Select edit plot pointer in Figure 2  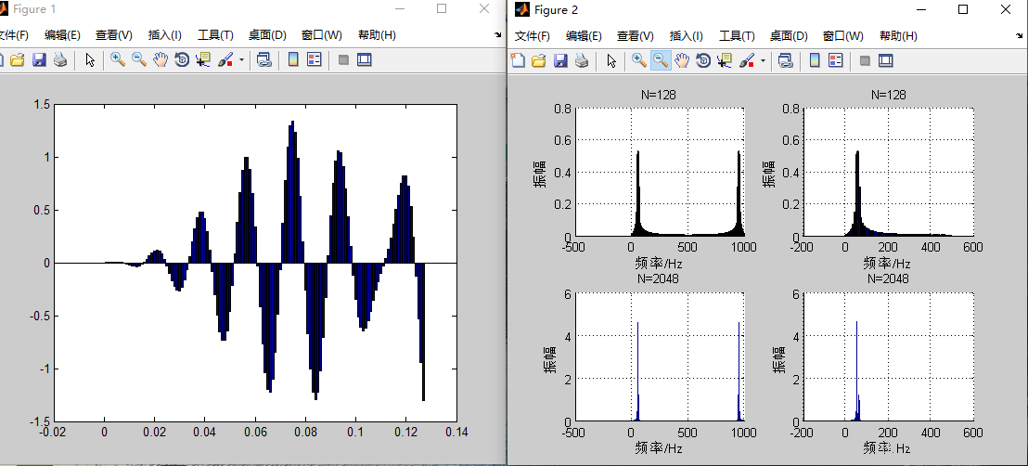point(611,61)
